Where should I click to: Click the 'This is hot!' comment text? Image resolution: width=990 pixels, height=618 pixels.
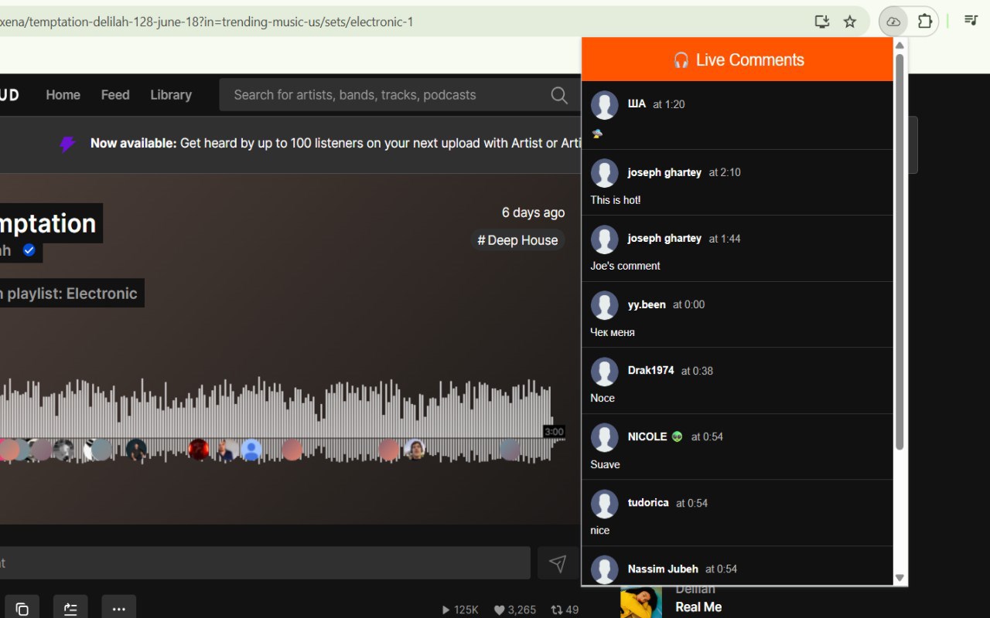[616, 200]
